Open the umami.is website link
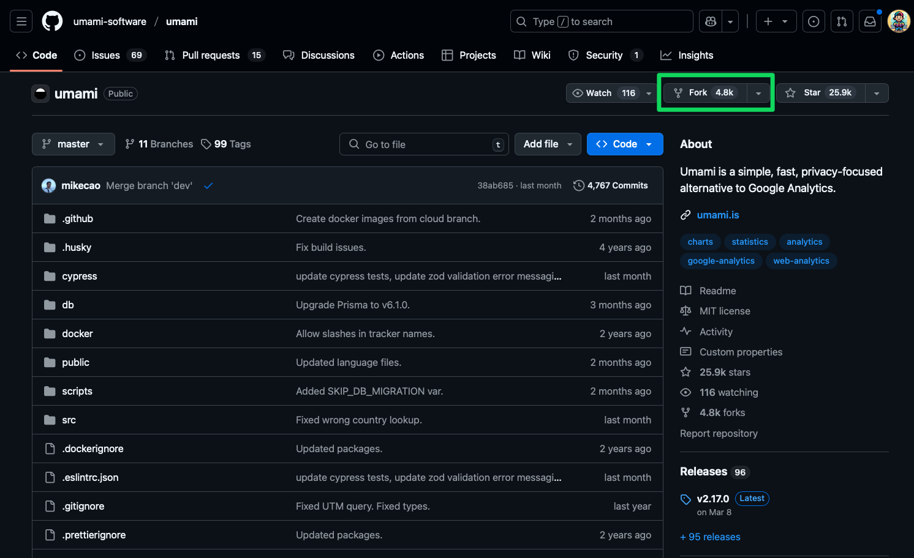This screenshot has width=914, height=558. click(x=718, y=215)
